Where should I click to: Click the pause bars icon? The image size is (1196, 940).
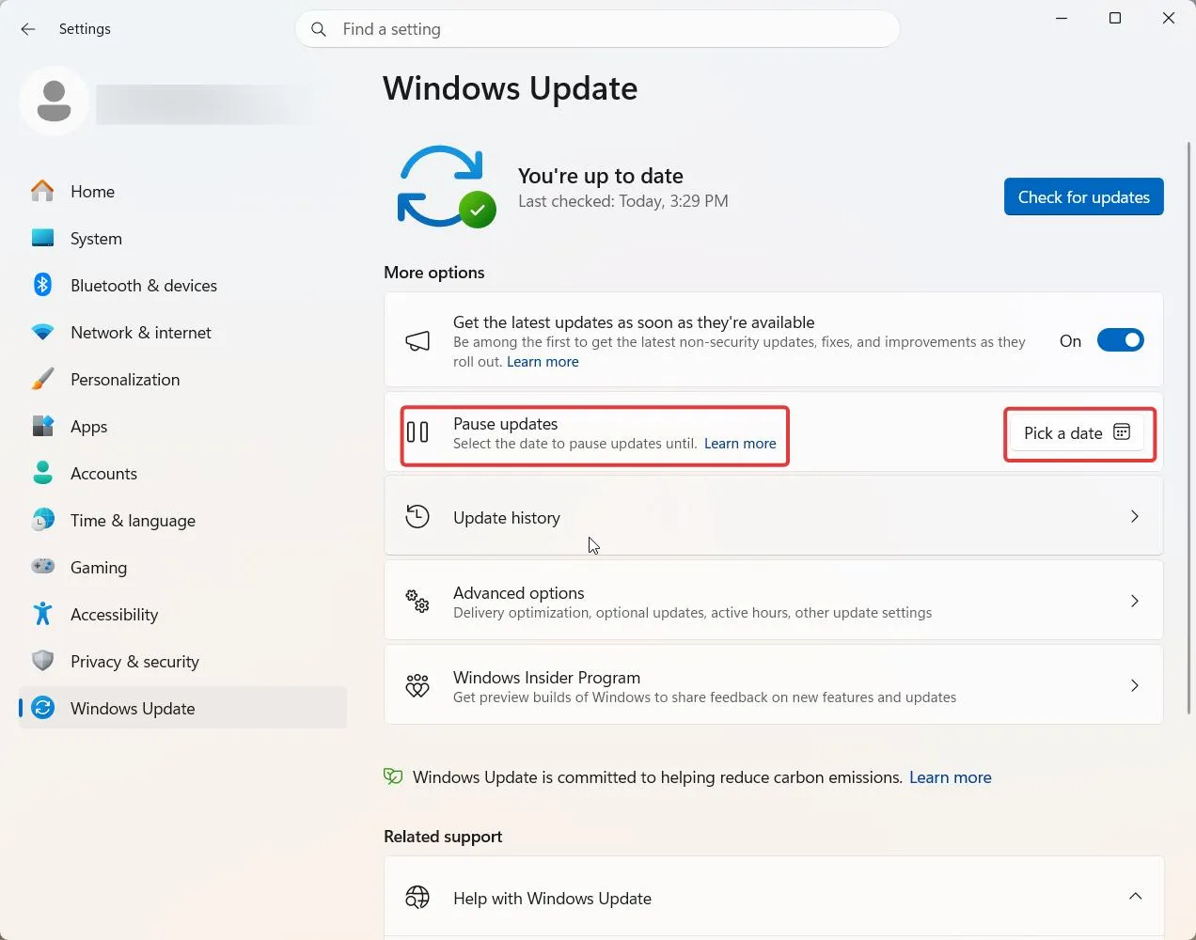[417, 432]
